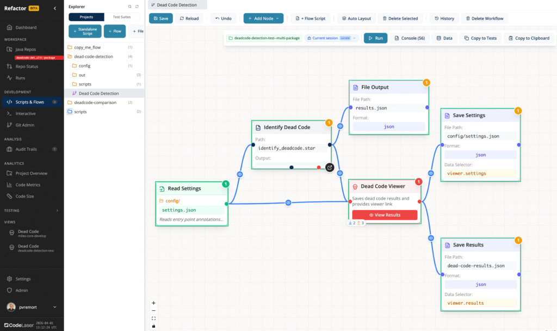This screenshot has width=557, height=331.
Task: Click the fit view canvas icon
Action: click(x=153, y=318)
